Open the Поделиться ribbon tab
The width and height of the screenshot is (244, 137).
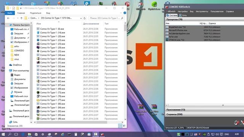coord(35,13)
